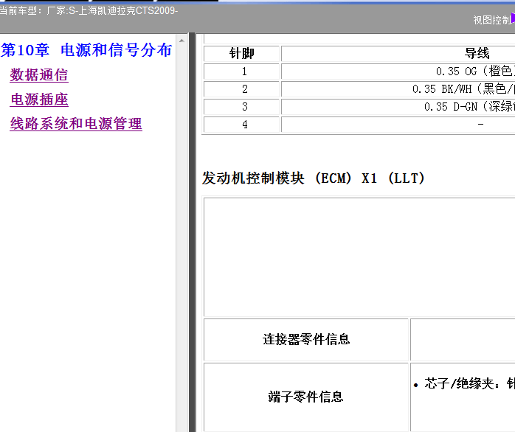Click the 端子零件信息 cell

point(306,397)
